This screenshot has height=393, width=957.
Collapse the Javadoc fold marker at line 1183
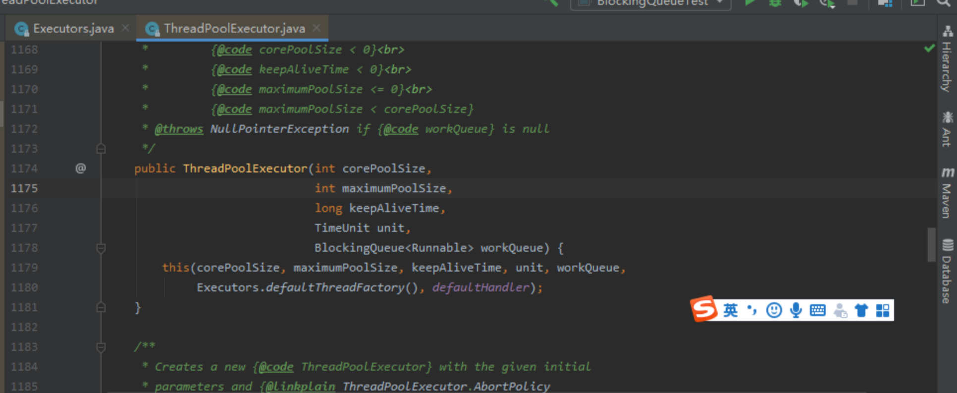101,347
